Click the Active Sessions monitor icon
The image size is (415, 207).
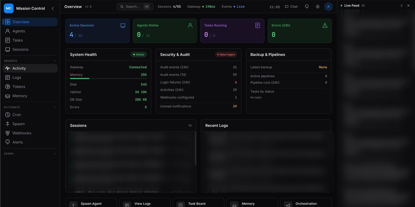click(x=123, y=26)
